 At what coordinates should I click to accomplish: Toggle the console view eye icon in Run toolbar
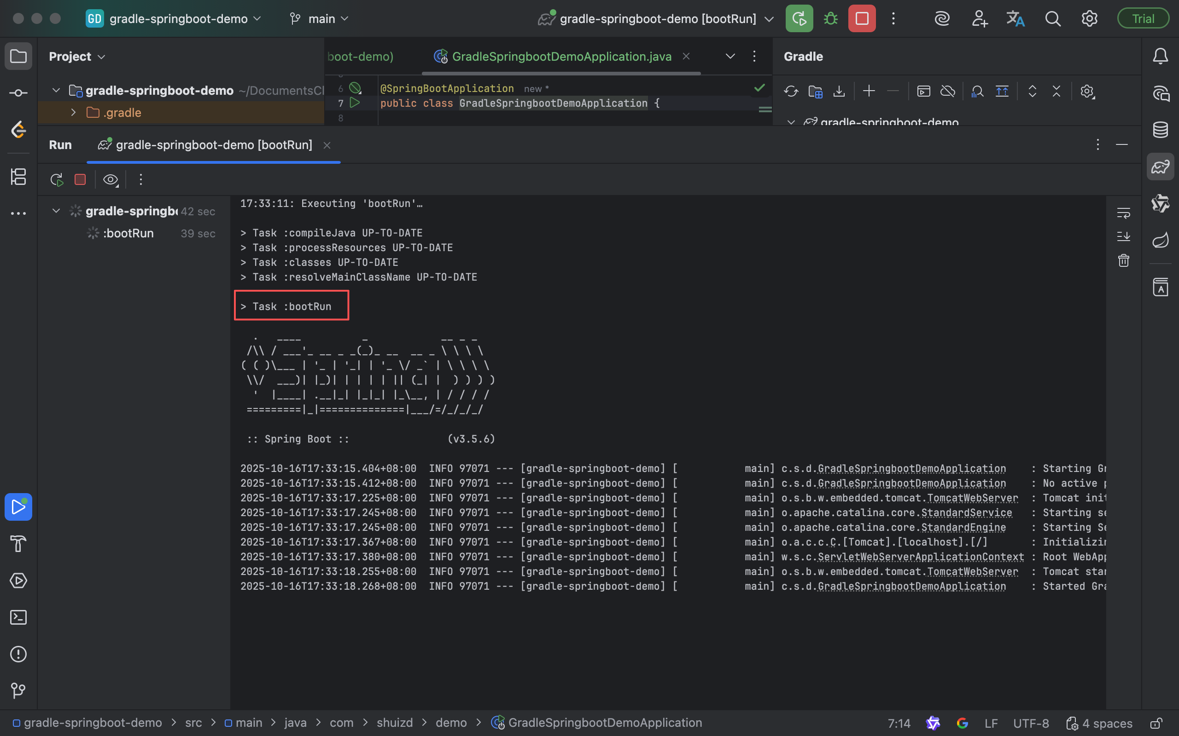(111, 179)
